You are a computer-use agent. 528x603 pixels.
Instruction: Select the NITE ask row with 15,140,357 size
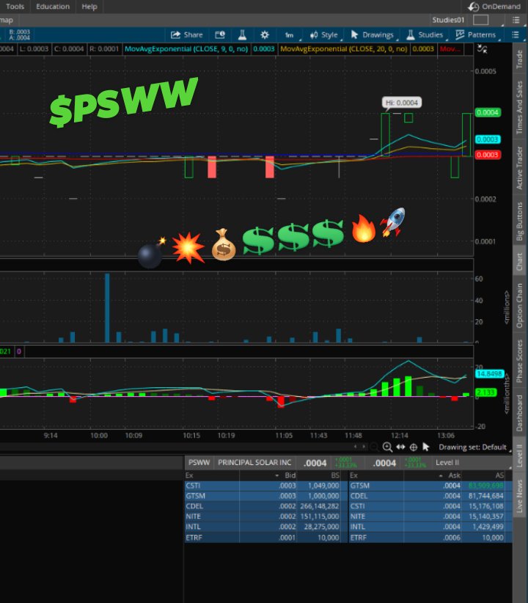(x=430, y=516)
